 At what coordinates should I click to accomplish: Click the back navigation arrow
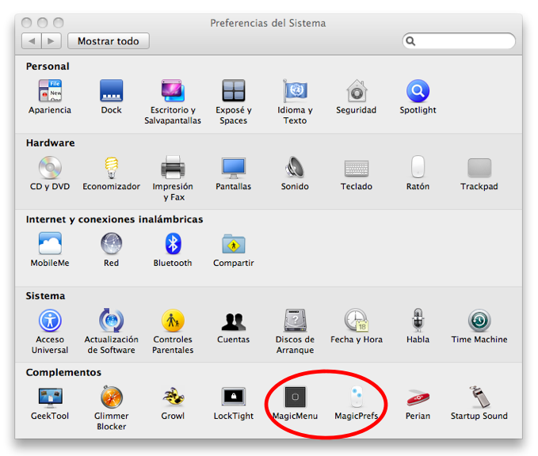pos(32,41)
